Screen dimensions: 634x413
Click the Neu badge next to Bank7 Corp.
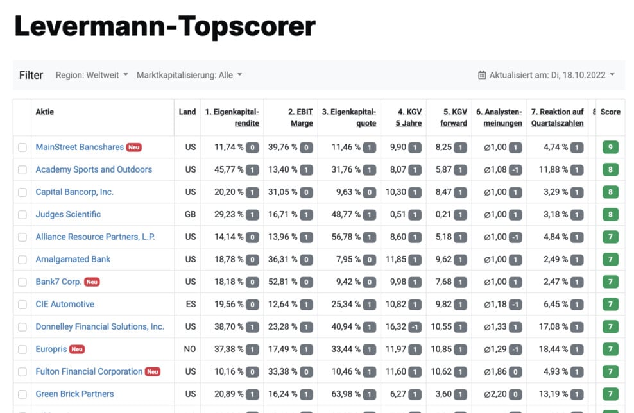pos(92,282)
